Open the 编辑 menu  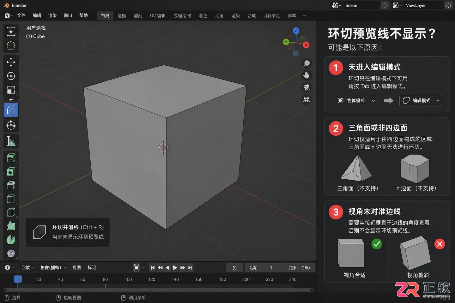tap(37, 15)
